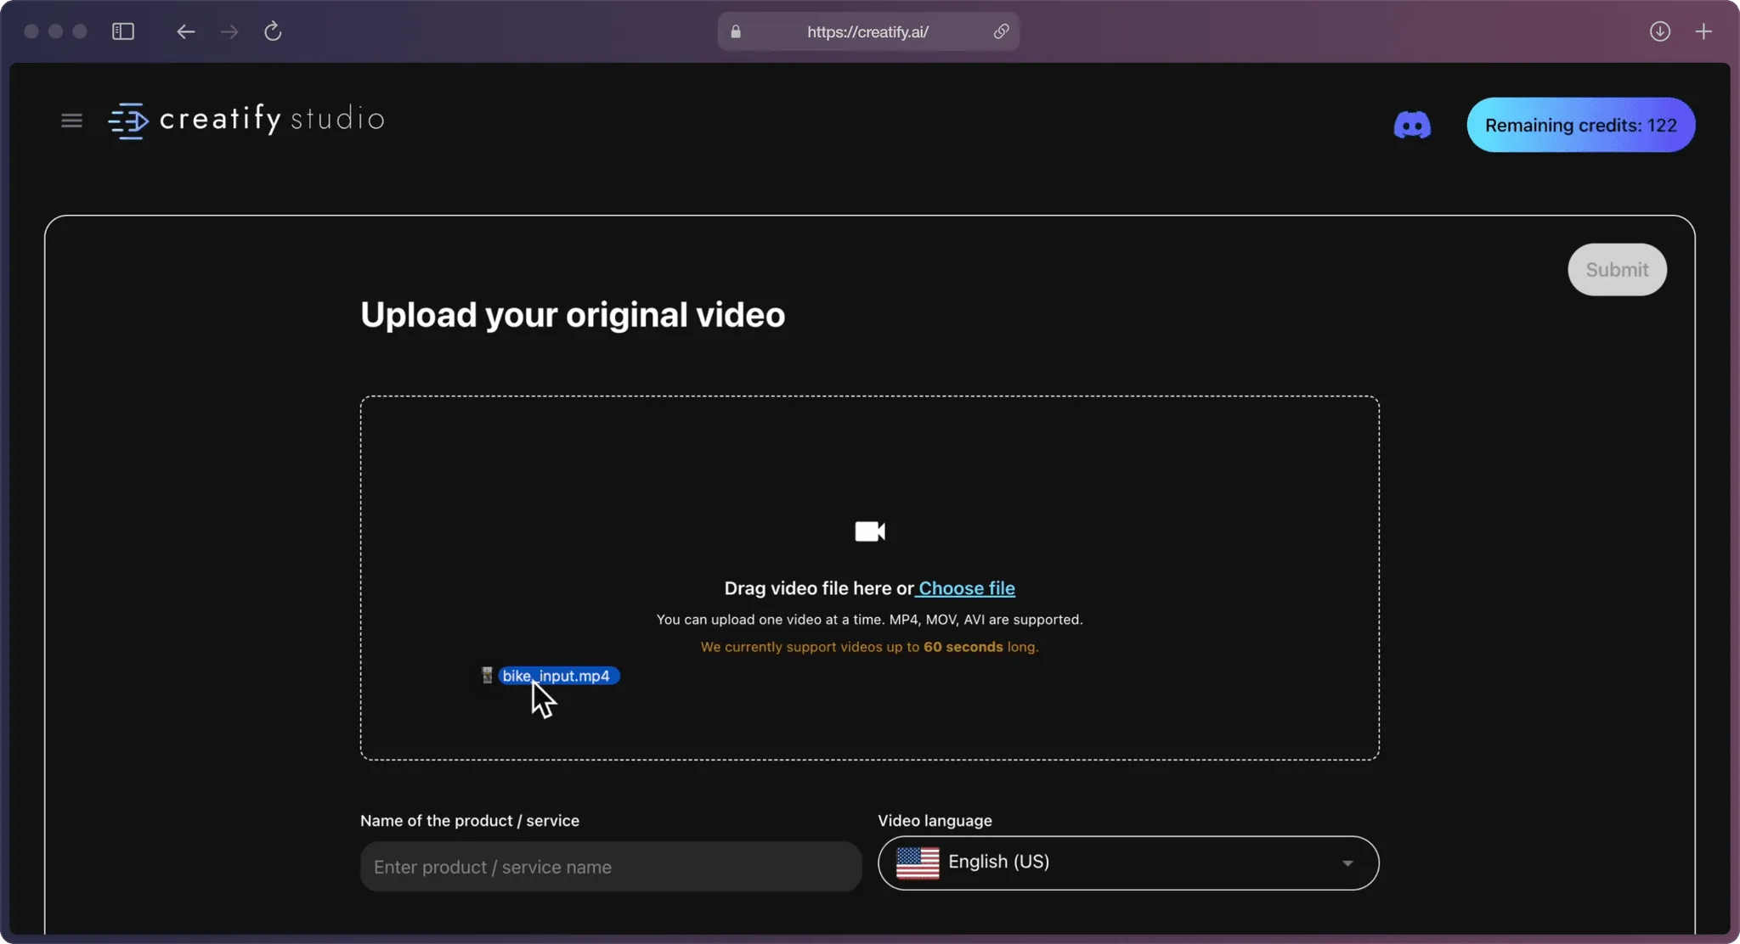This screenshot has width=1740, height=944.
Task: Open browser downloads icon
Action: (1660, 31)
